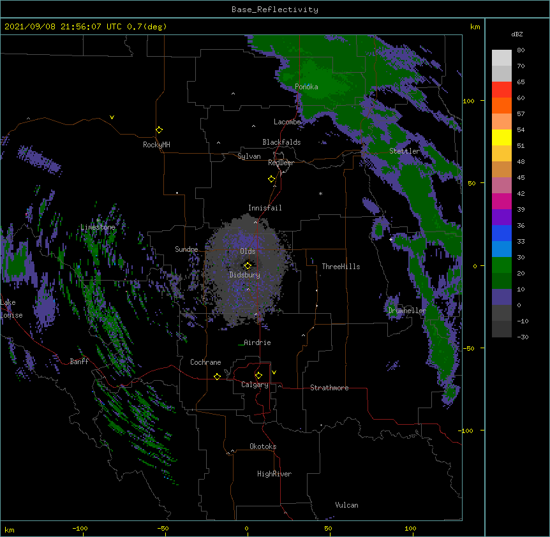
Task: Click the km unit label beside the timestamp row
Action: tap(475, 27)
